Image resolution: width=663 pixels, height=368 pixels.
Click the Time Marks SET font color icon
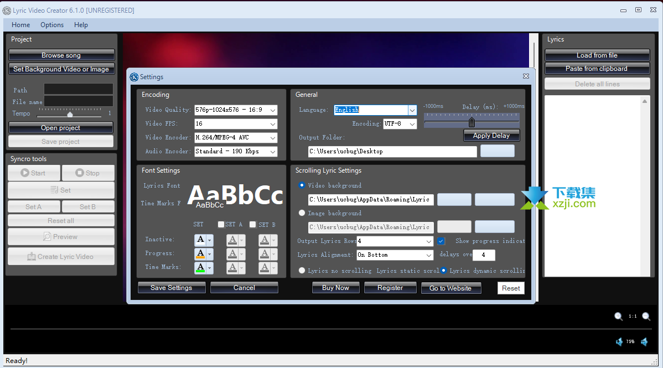point(200,268)
